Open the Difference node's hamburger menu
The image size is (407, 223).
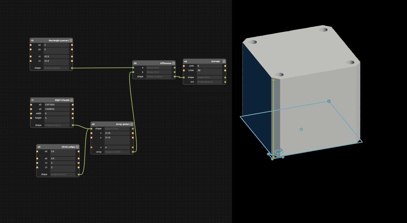tap(173, 63)
